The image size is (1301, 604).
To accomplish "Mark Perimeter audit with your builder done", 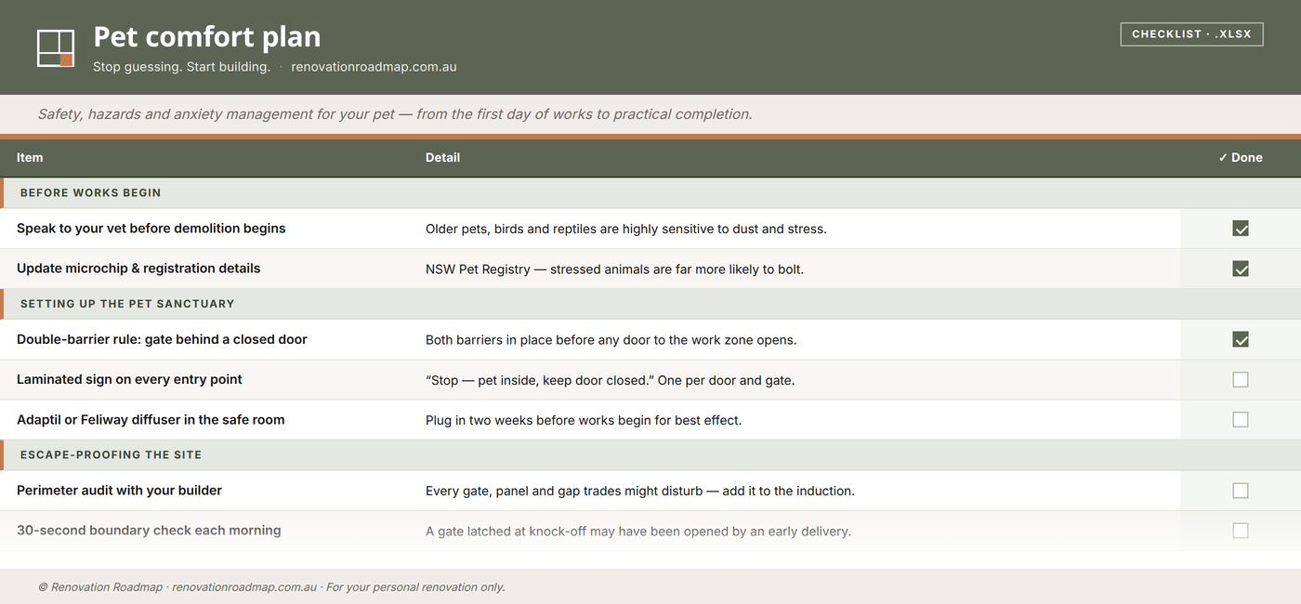I will (x=1241, y=491).
